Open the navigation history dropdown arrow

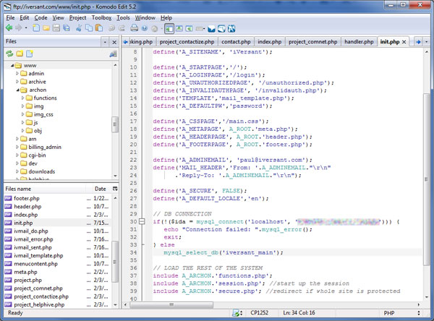26,28
